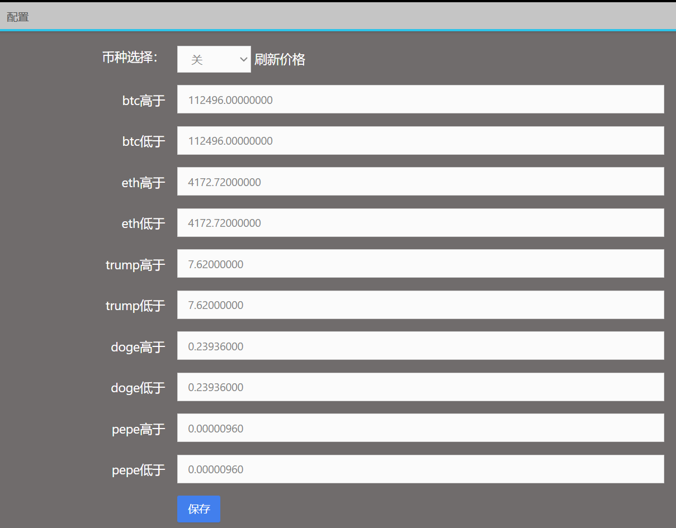Click the pepe低于 input box
676x528 pixels.
[420, 469]
